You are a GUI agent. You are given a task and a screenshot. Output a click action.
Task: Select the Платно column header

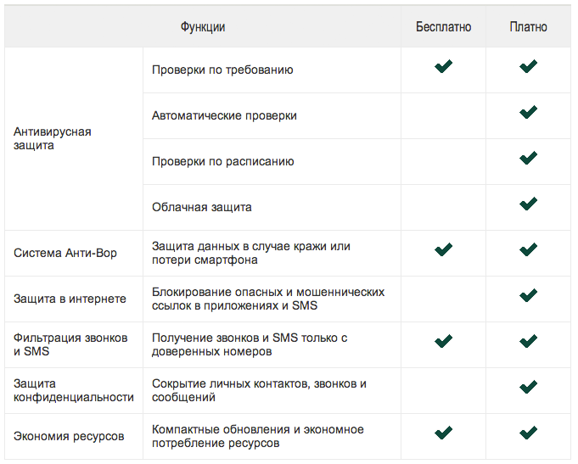(528, 27)
